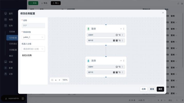Select 任务调试 in the sidebar

13,44
